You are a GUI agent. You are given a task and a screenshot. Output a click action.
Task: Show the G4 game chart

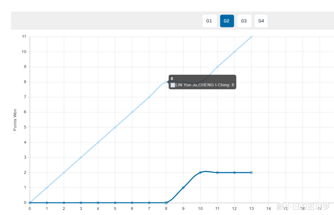click(x=261, y=21)
